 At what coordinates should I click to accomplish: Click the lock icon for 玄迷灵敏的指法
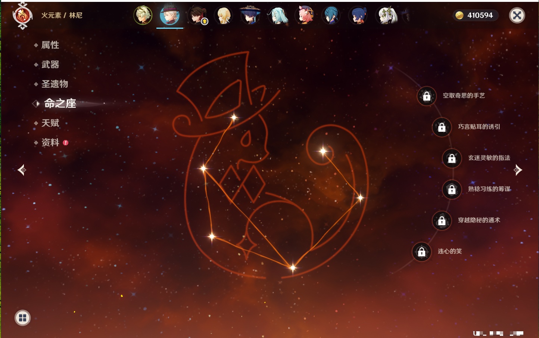(452, 158)
